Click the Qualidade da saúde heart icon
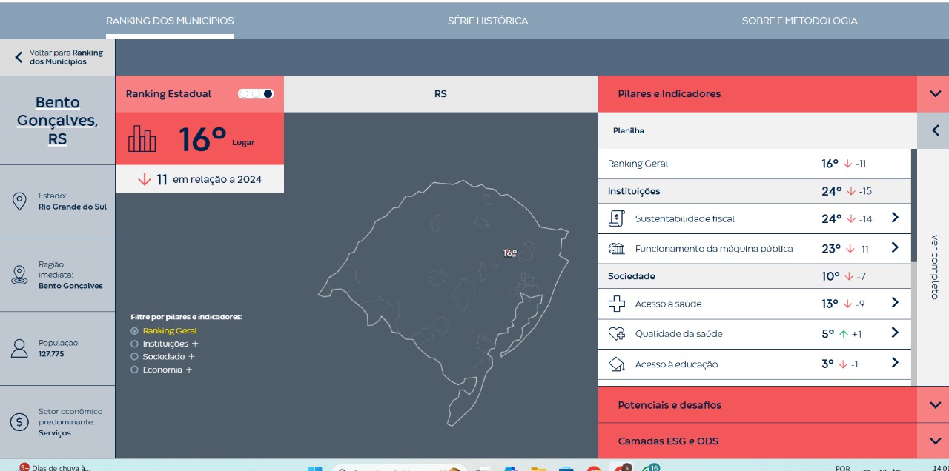Image resolution: width=949 pixels, height=471 pixels. pyautogui.click(x=616, y=334)
